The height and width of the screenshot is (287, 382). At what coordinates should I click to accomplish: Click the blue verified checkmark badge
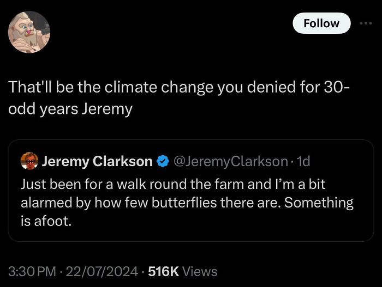coord(163,161)
